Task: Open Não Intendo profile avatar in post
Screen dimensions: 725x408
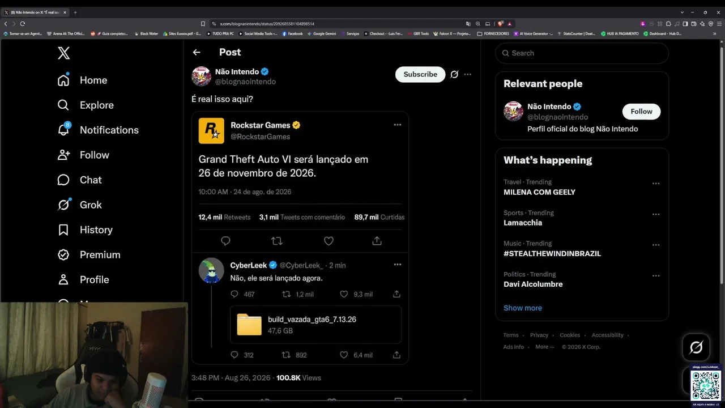Action: pyautogui.click(x=201, y=76)
